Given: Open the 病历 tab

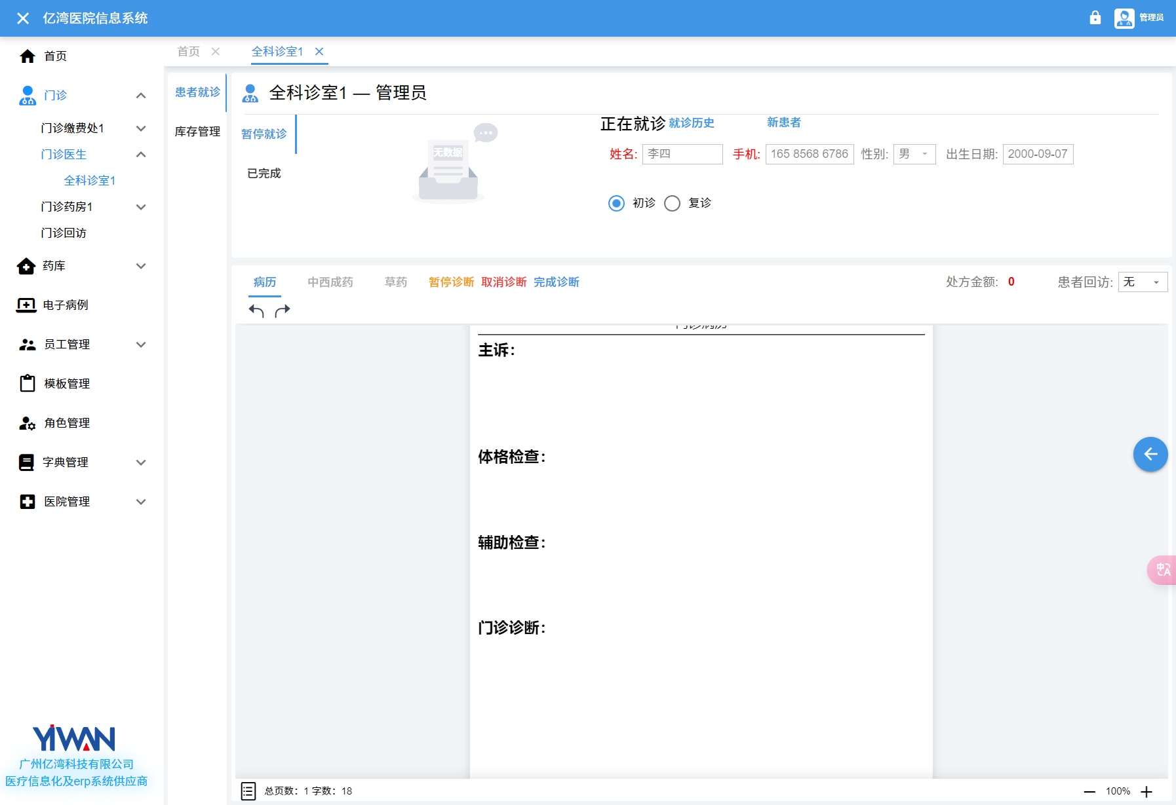Looking at the screenshot, I should (x=265, y=282).
